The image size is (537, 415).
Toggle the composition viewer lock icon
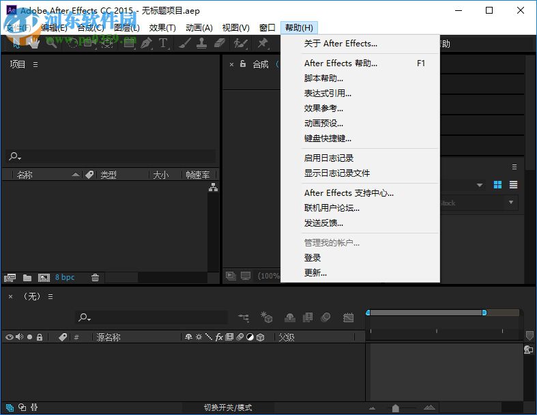pyautogui.click(x=243, y=63)
